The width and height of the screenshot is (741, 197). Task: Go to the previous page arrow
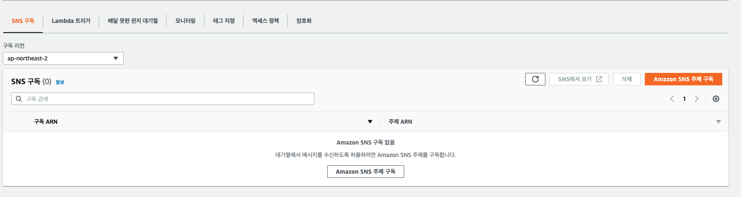coord(672,99)
